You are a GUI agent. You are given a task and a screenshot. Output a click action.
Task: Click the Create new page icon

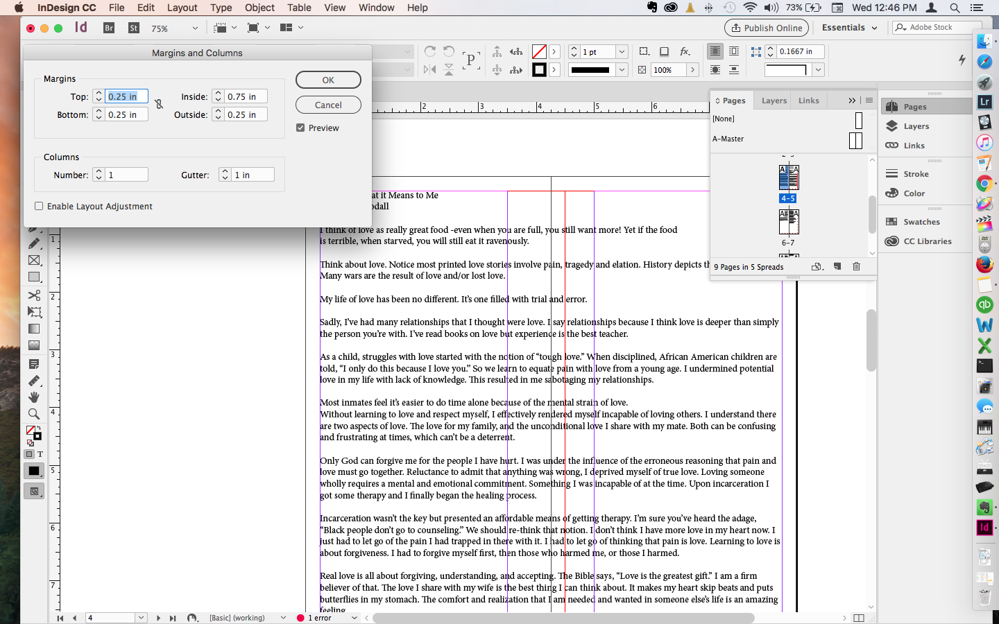(837, 266)
